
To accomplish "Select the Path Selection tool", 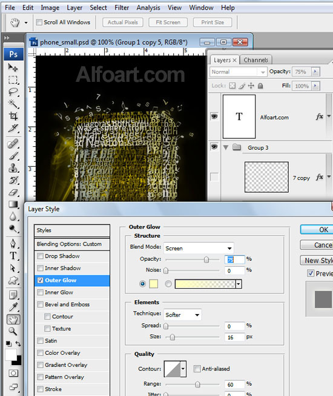I will (13, 268).
